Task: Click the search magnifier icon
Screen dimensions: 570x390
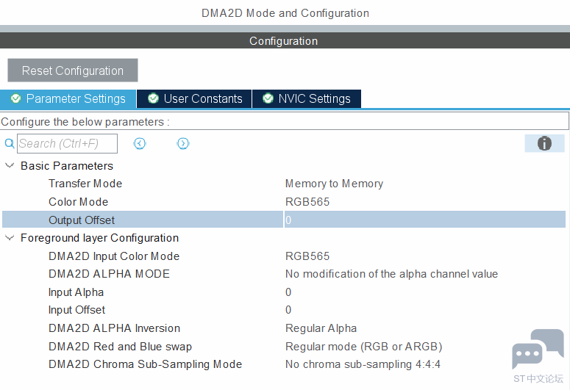Action: [10, 143]
